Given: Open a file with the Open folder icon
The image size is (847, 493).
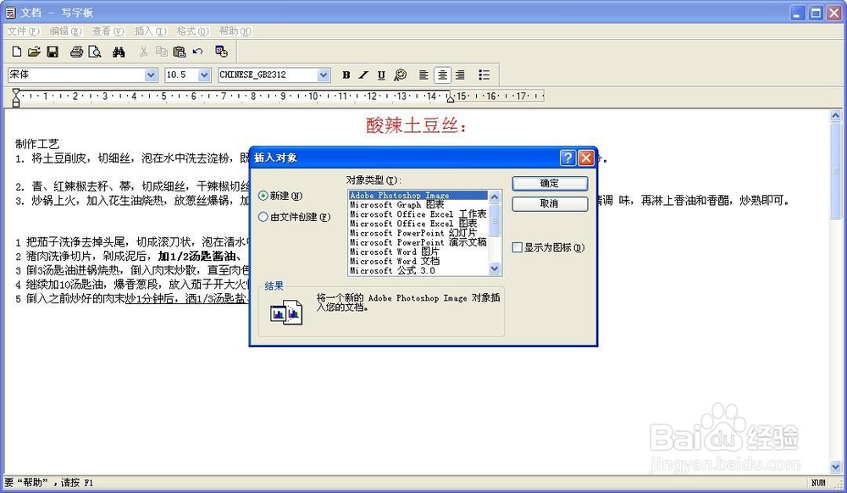Looking at the screenshot, I should [x=34, y=52].
